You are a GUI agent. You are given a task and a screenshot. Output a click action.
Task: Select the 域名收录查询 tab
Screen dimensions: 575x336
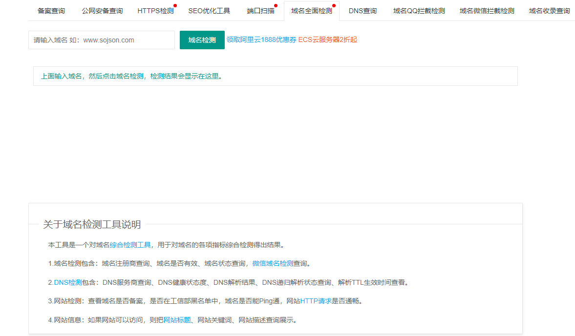click(x=549, y=11)
